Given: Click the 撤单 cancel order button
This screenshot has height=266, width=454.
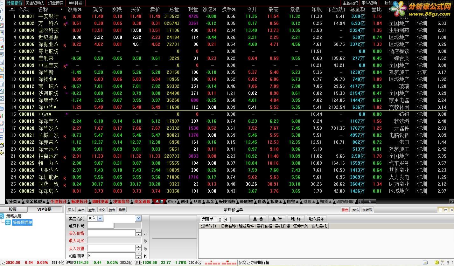Looking at the screenshot, I should [92, 210].
